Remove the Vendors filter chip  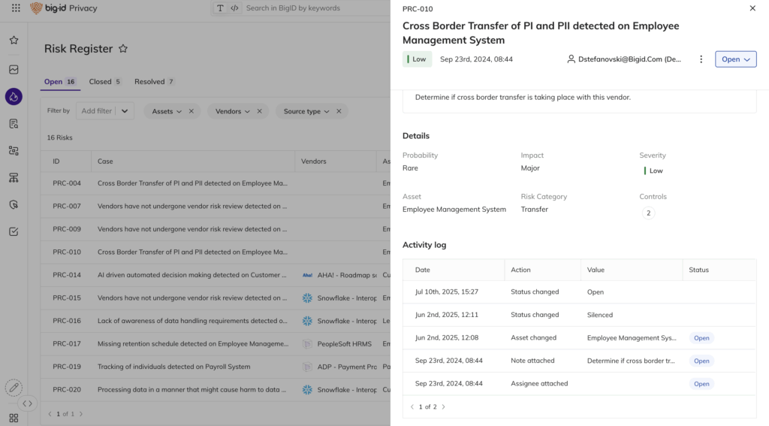click(260, 111)
